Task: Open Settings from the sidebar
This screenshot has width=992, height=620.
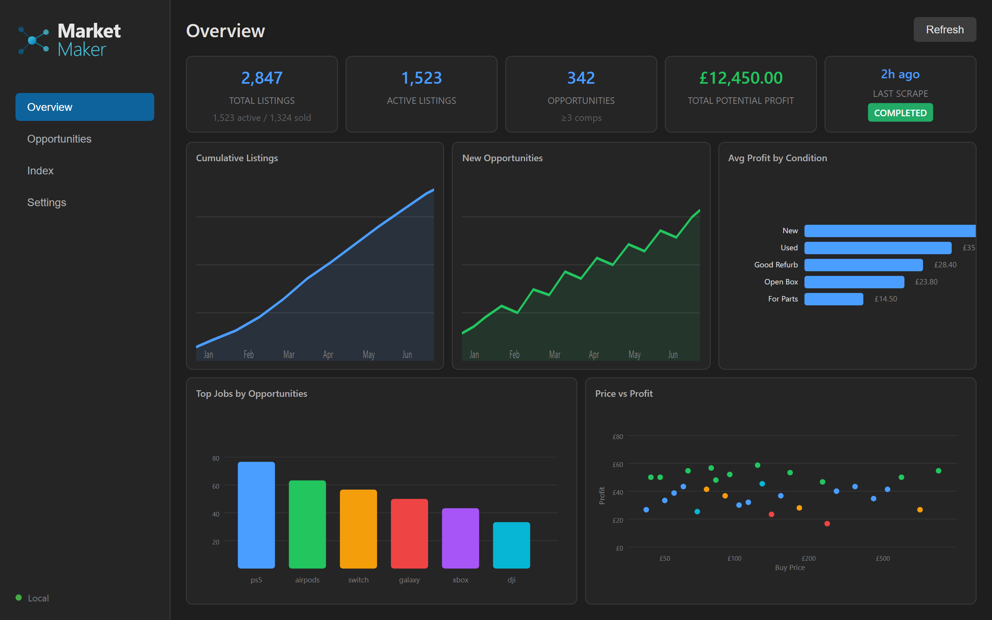Action: 46,202
